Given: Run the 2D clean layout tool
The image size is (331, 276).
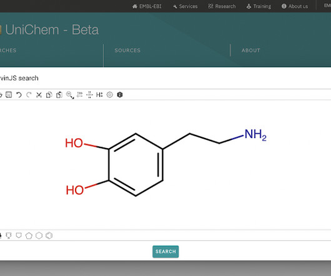Looking at the screenshot, I should [79, 95].
